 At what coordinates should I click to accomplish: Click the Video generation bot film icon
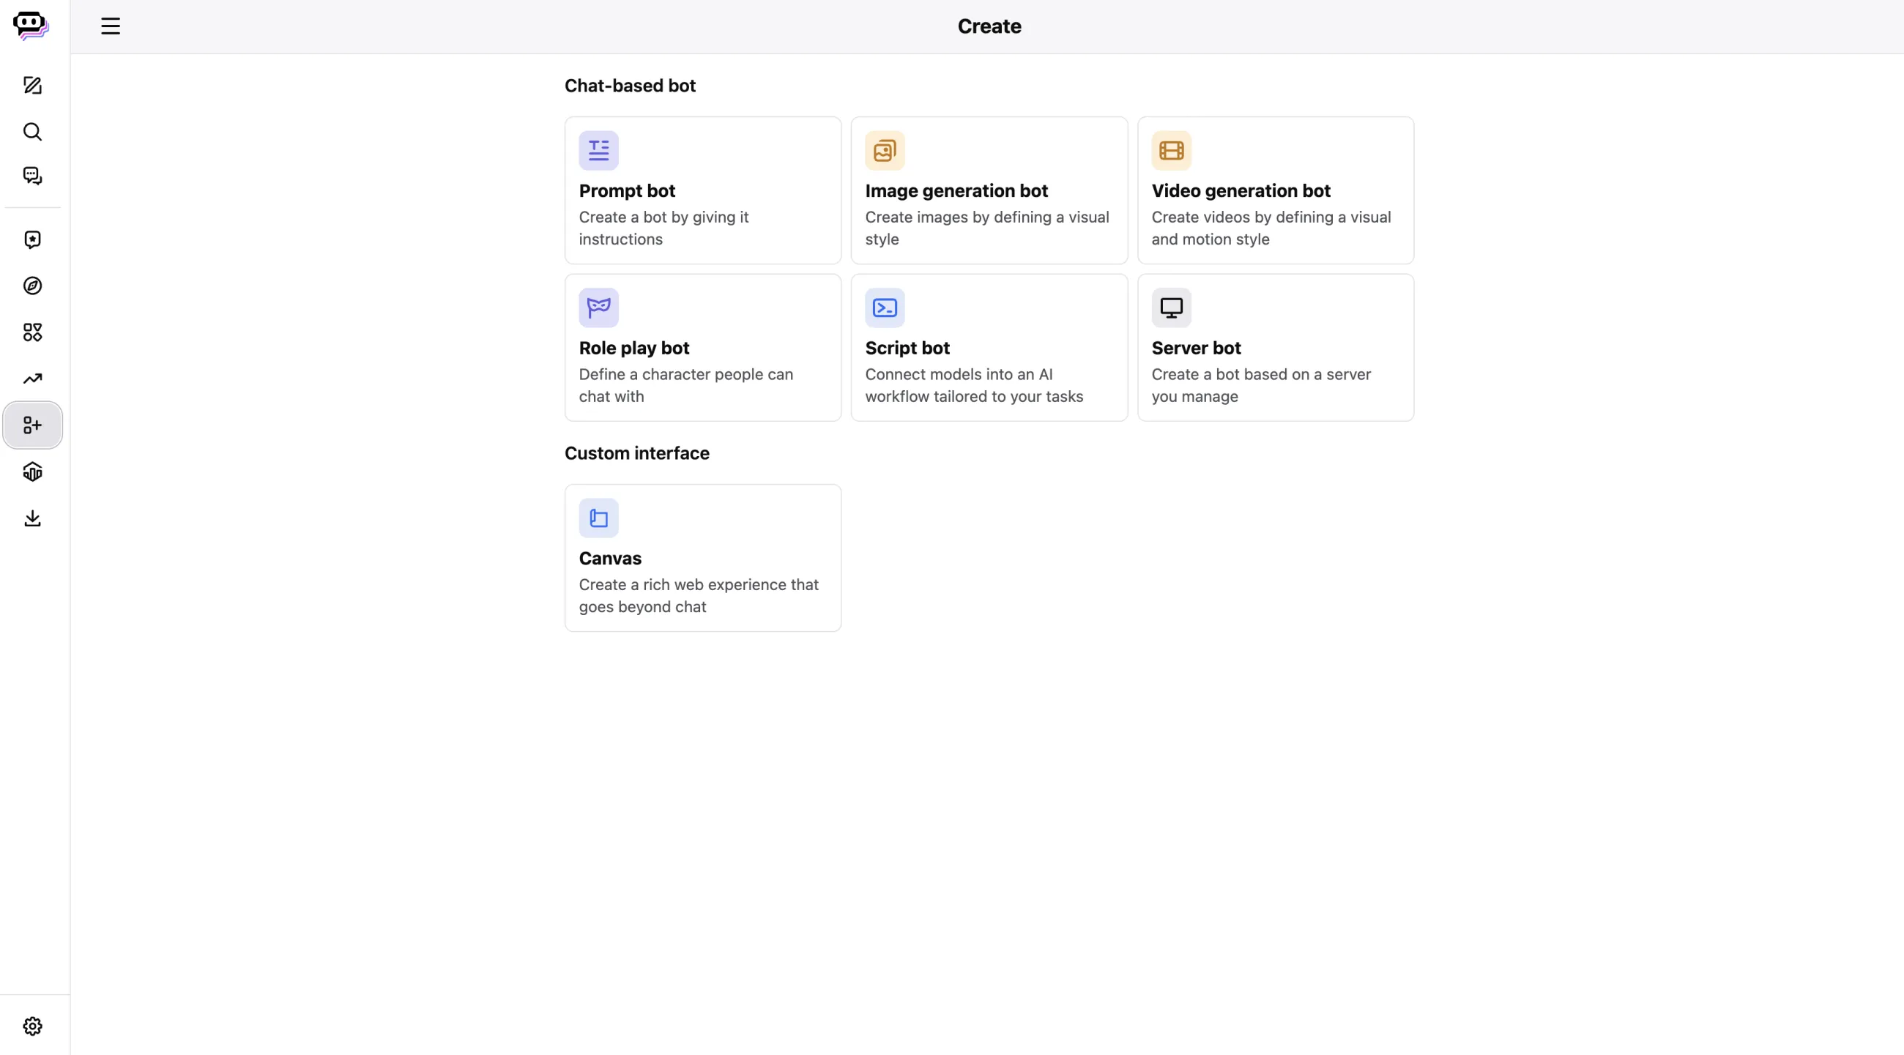[1172, 151]
